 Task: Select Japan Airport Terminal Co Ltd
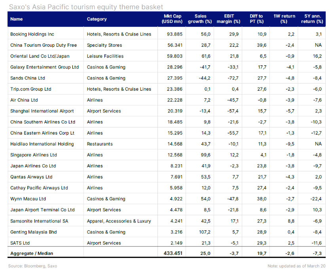pos(42,210)
